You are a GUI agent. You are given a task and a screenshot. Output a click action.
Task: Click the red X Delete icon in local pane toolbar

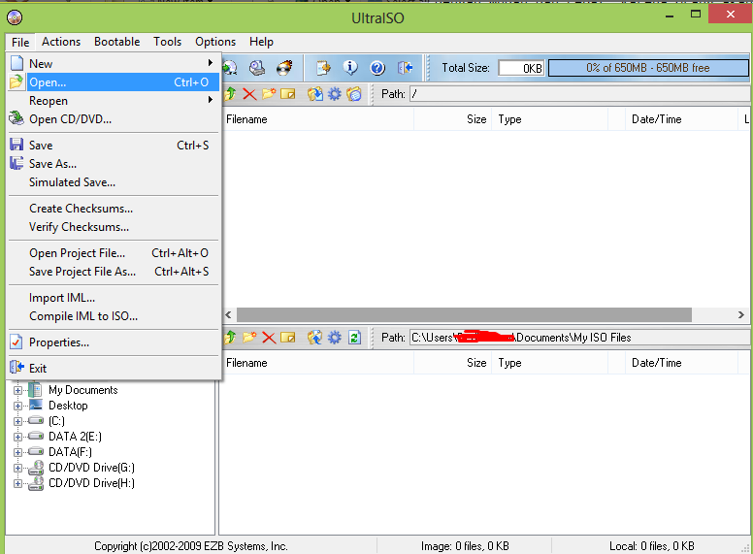(x=269, y=338)
